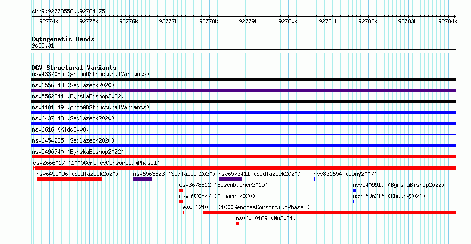Screen dimensions: 471x244
Task: Click the thin blue line under nsv6616
Action: pos(243,135)
